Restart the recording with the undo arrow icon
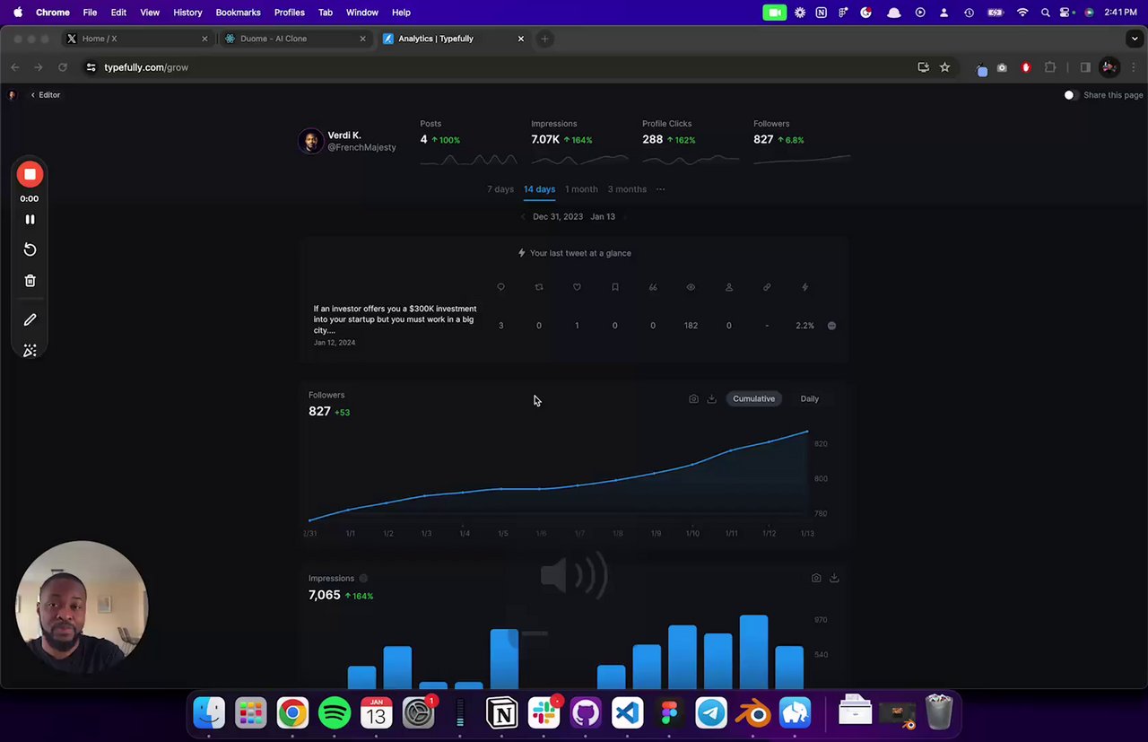 pos(30,249)
